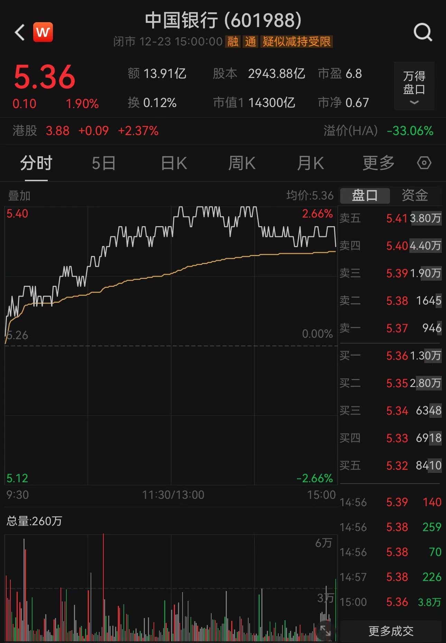Open chart settings hexagon icon
Viewport: 446px width, 643px height.
click(x=424, y=163)
